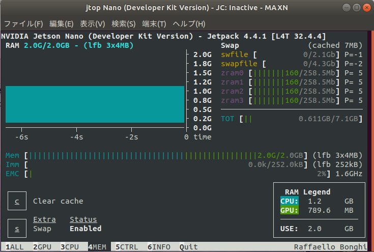The image size is (374, 252).
Task: Click the swfile swap entry
Action: pyautogui.click(x=292, y=54)
